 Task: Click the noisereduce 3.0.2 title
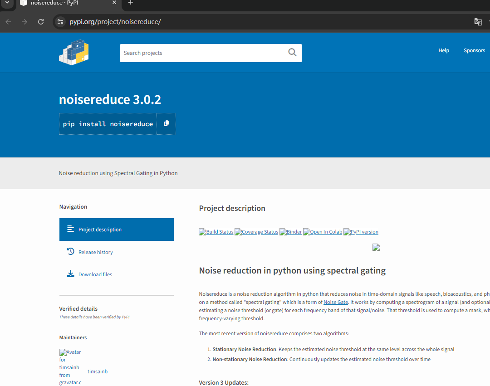[x=110, y=99]
